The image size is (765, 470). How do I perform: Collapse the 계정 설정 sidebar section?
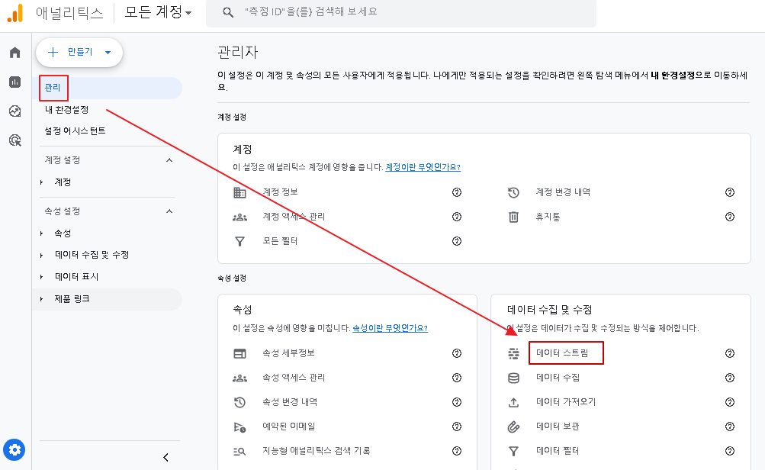tap(169, 160)
